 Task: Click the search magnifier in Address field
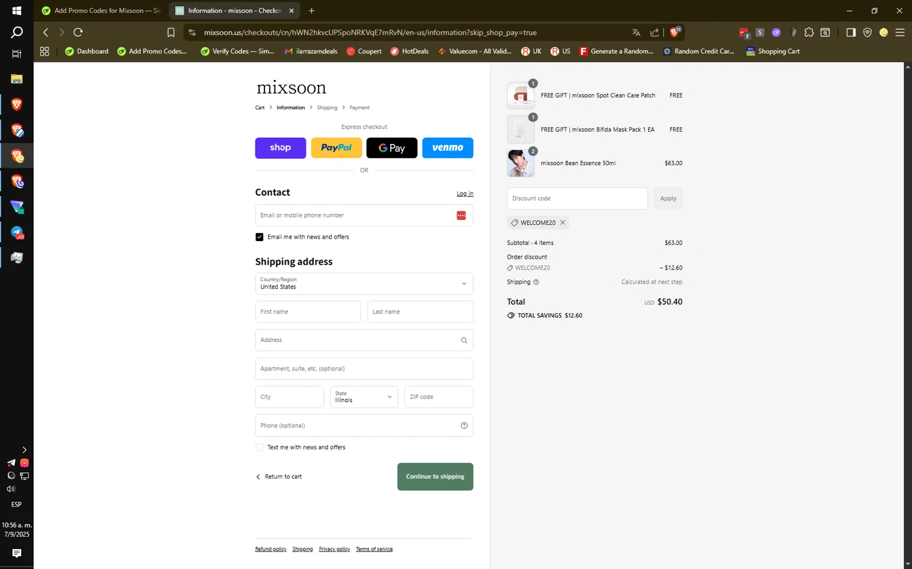tap(464, 340)
